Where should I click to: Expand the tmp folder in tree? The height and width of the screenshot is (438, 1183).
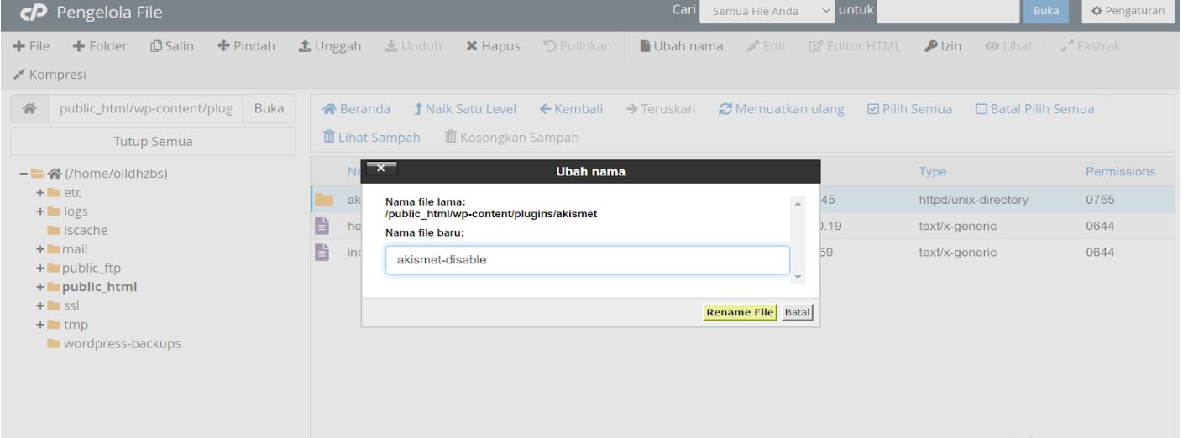click(40, 325)
